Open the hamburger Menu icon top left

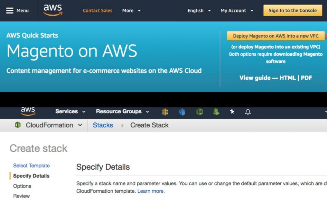tap(10, 10)
